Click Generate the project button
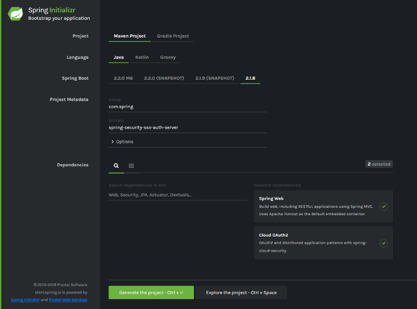417x309 pixels. (x=151, y=292)
